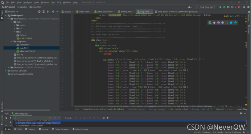Screen dimensions: 251x134
Task: Open the VCS menu
Action: [59, 3]
